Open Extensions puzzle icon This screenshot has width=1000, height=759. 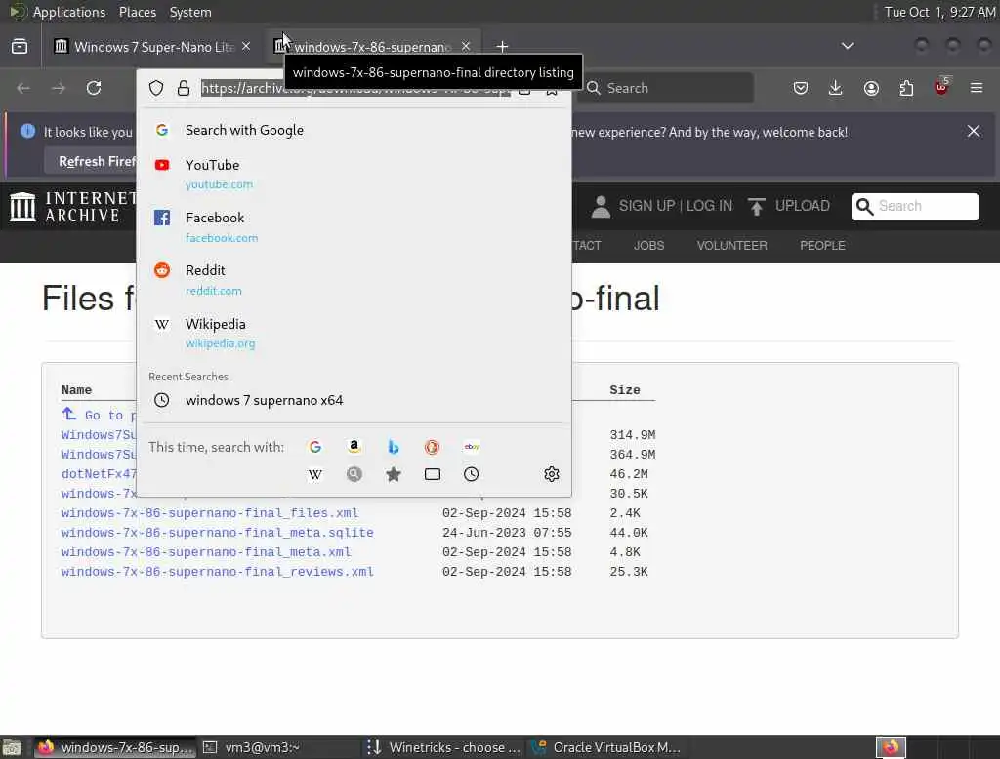(906, 88)
